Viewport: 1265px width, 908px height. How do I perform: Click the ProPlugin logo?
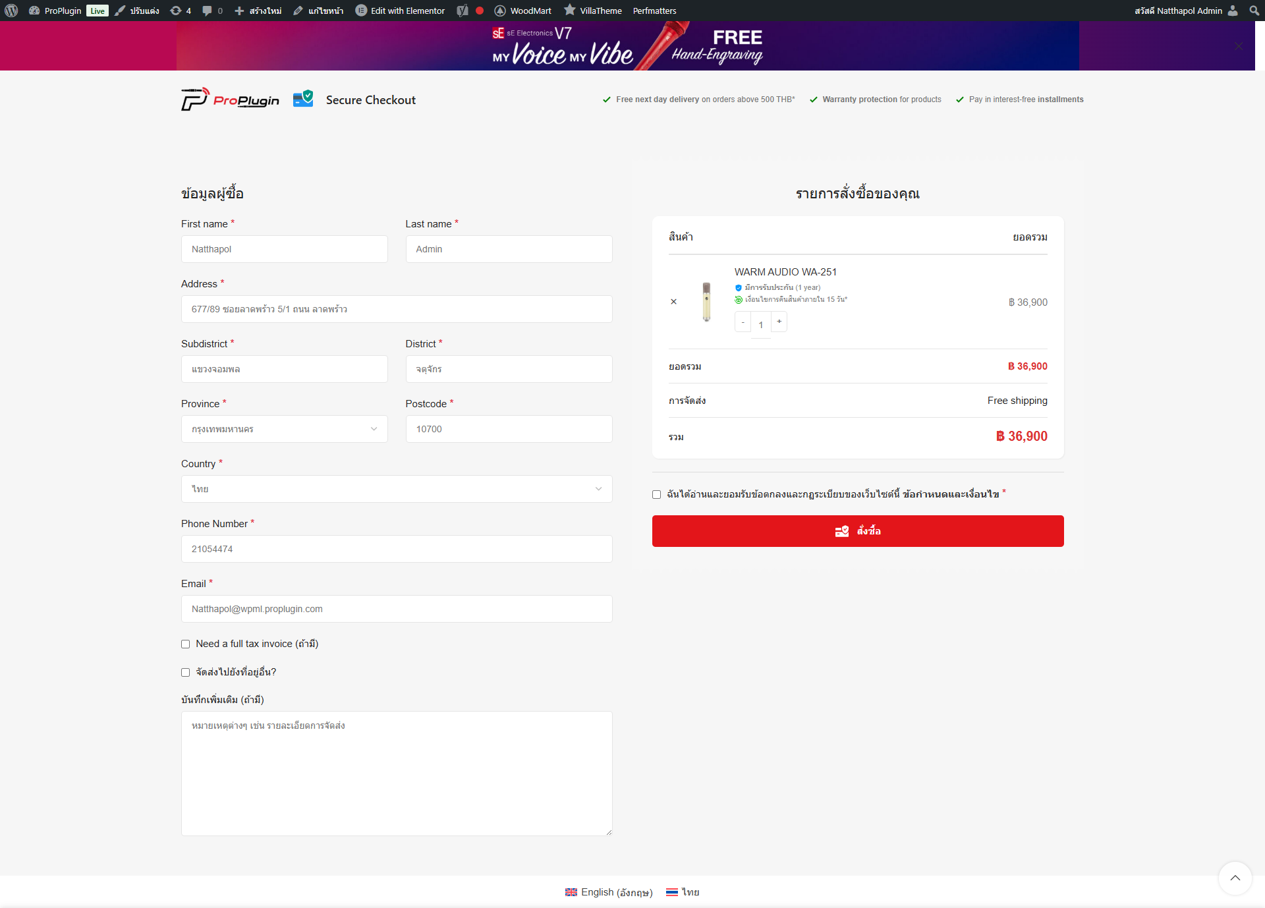point(230,99)
